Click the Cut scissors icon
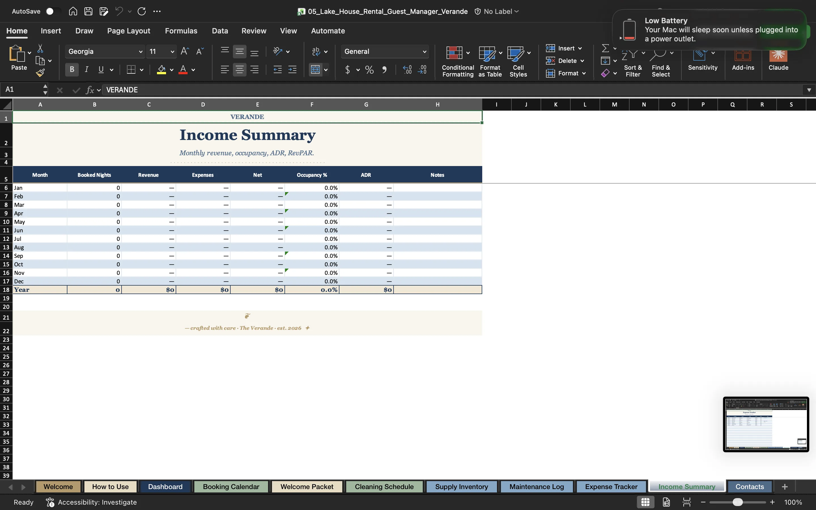Screen dimensions: 816x510 [40, 48]
